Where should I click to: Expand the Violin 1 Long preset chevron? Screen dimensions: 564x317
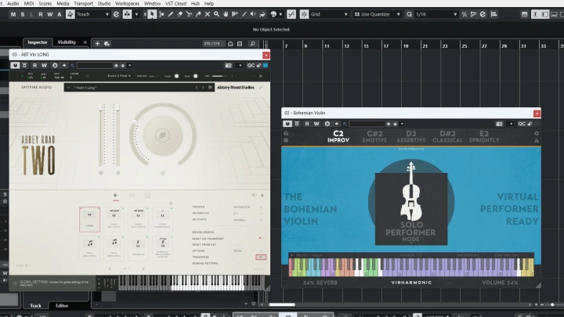click(x=68, y=88)
